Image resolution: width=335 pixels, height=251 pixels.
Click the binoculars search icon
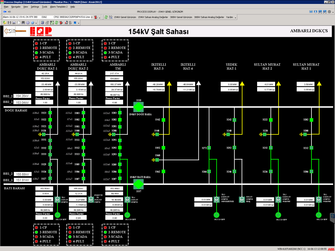click(23, 23)
